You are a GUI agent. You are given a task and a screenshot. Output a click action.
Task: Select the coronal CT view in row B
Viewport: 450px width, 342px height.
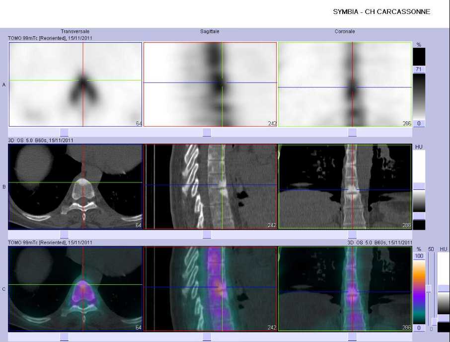[345, 186]
